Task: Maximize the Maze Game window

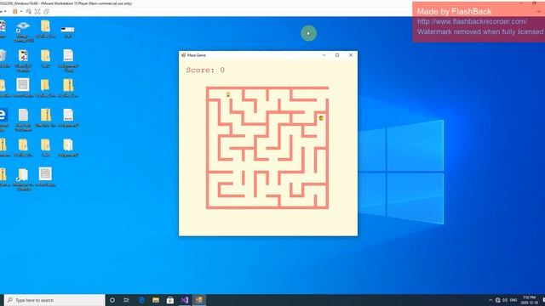Action: click(337, 55)
